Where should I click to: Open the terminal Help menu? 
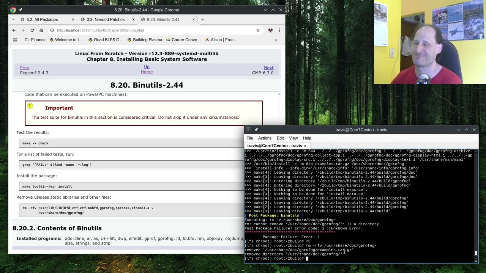(307, 138)
